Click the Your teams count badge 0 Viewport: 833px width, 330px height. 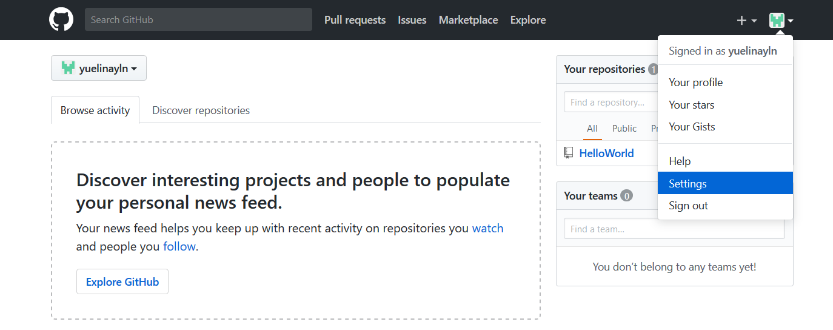point(627,196)
